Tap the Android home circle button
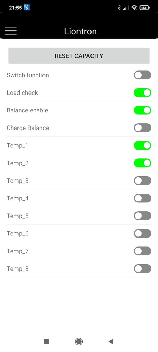This screenshot has height=352, width=158. (x=79, y=341)
